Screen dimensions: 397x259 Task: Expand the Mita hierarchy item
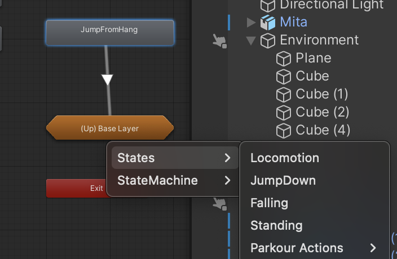[x=252, y=23]
